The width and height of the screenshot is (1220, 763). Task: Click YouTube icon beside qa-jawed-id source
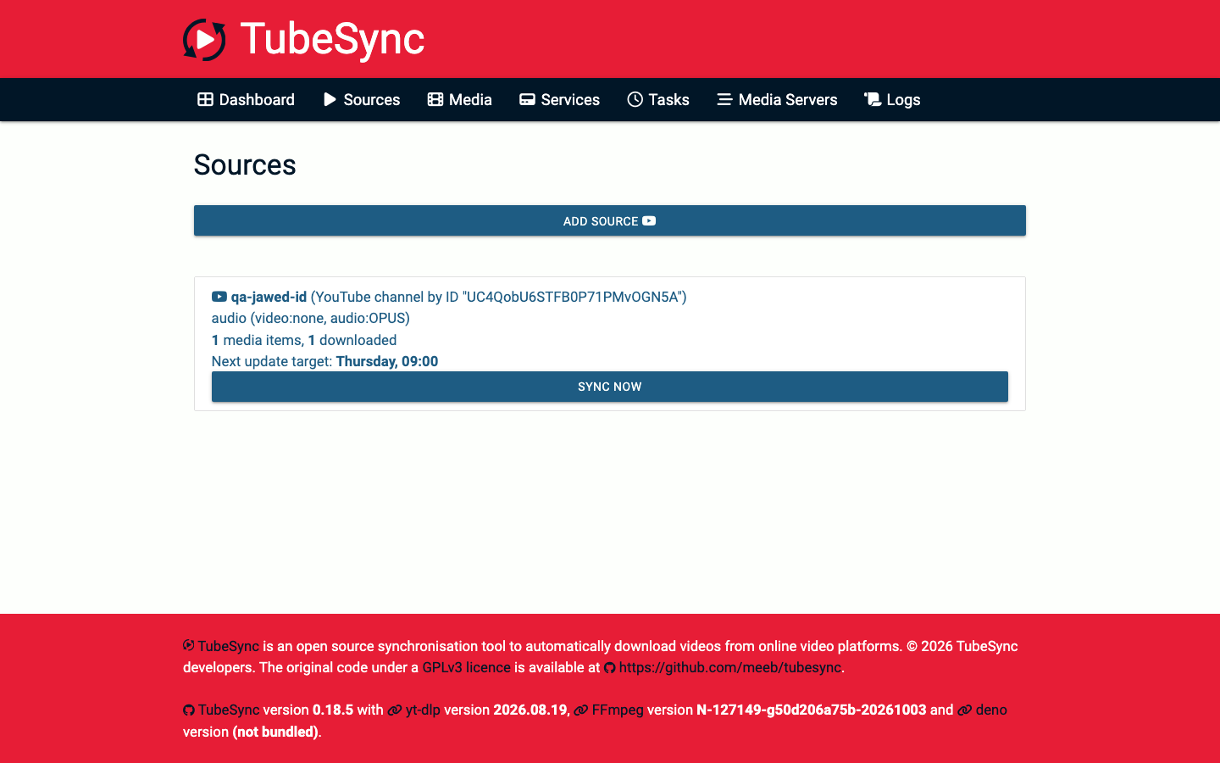coord(219,297)
